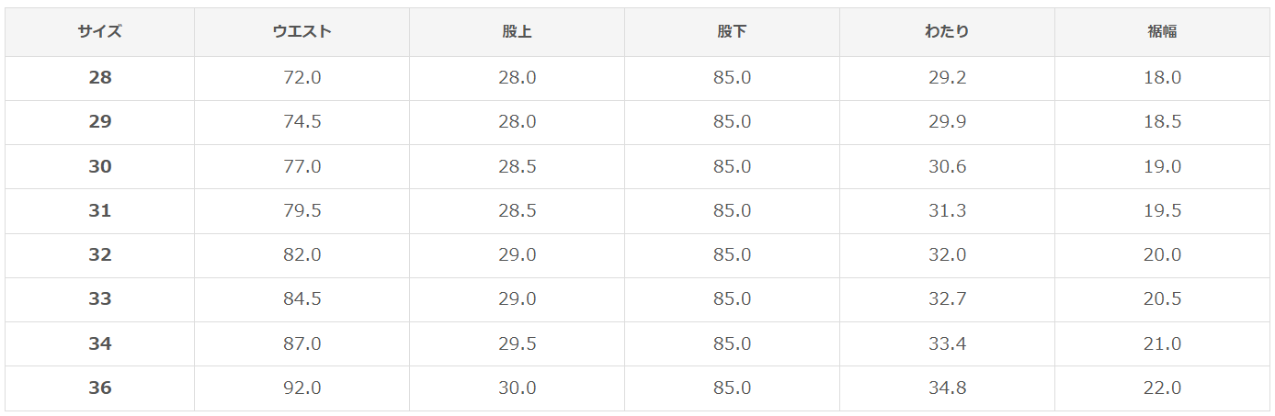Click size 28 row label
This screenshot has height=416, width=1275.
tap(99, 78)
